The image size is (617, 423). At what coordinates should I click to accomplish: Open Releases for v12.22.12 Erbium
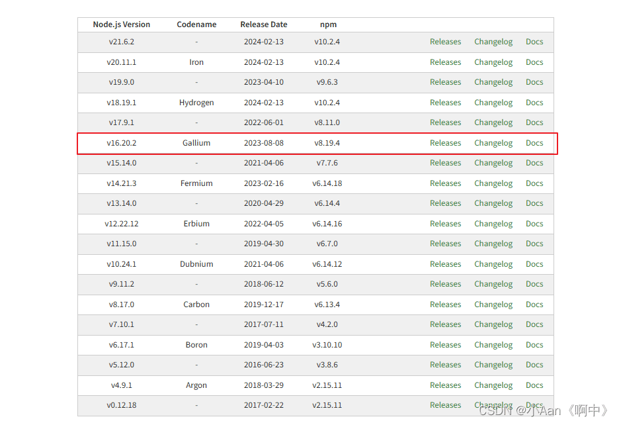pyautogui.click(x=445, y=224)
